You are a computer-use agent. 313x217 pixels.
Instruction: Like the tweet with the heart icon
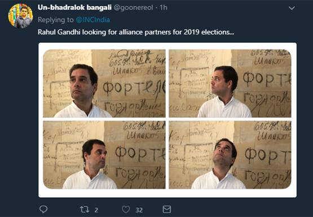click(126, 210)
